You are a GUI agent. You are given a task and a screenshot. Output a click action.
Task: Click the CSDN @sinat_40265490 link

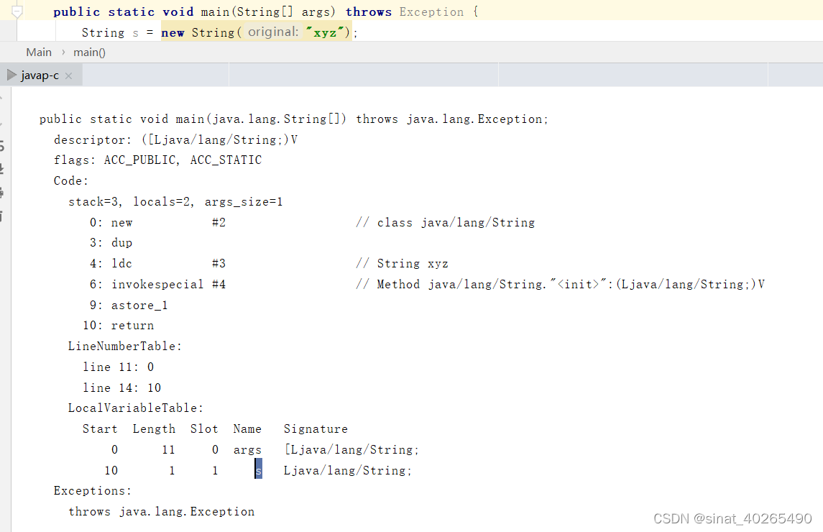[733, 518]
